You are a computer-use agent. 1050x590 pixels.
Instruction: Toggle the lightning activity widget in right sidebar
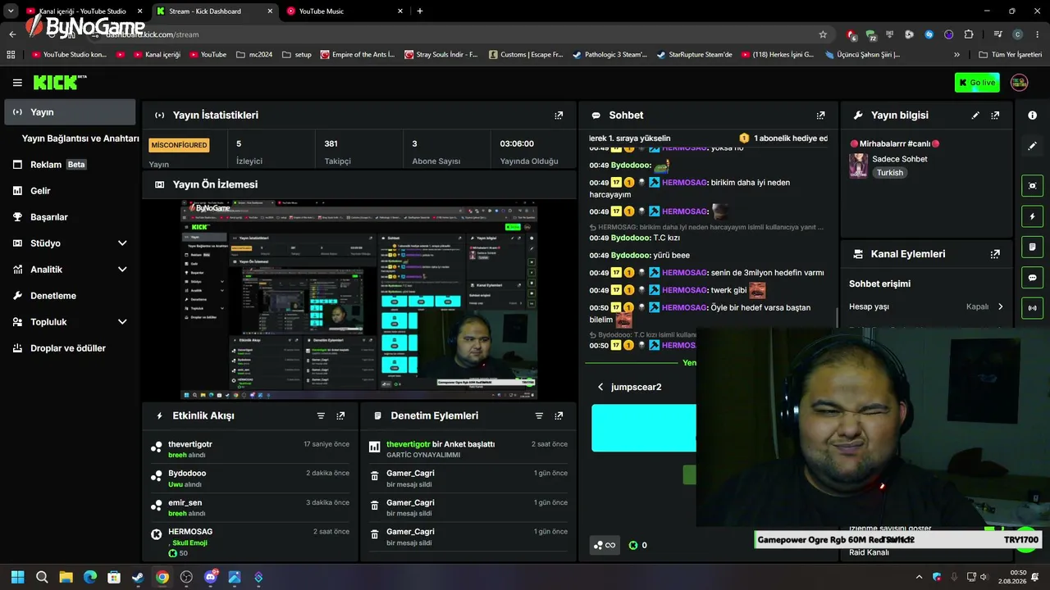[1032, 216]
